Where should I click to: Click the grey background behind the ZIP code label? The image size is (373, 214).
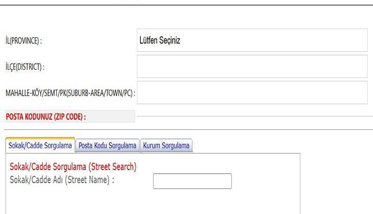click(112, 117)
